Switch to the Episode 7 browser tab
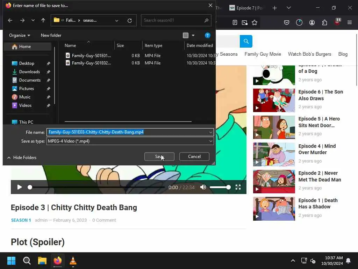This screenshot has height=269, width=358. pyautogui.click(x=246, y=8)
